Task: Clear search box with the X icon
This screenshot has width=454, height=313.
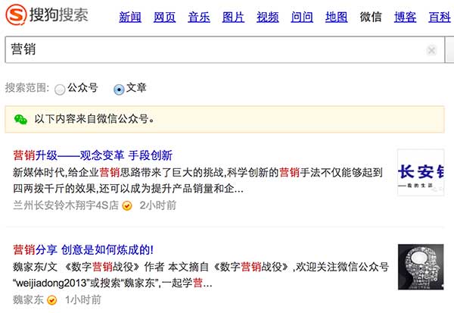Action: [431, 50]
